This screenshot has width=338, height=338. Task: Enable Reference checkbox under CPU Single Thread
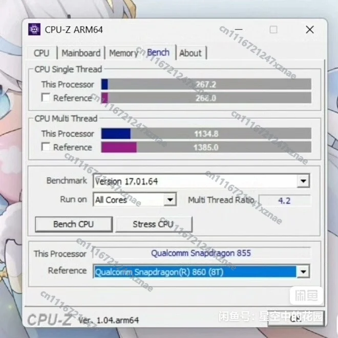pyautogui.click(x=46, y=97)
